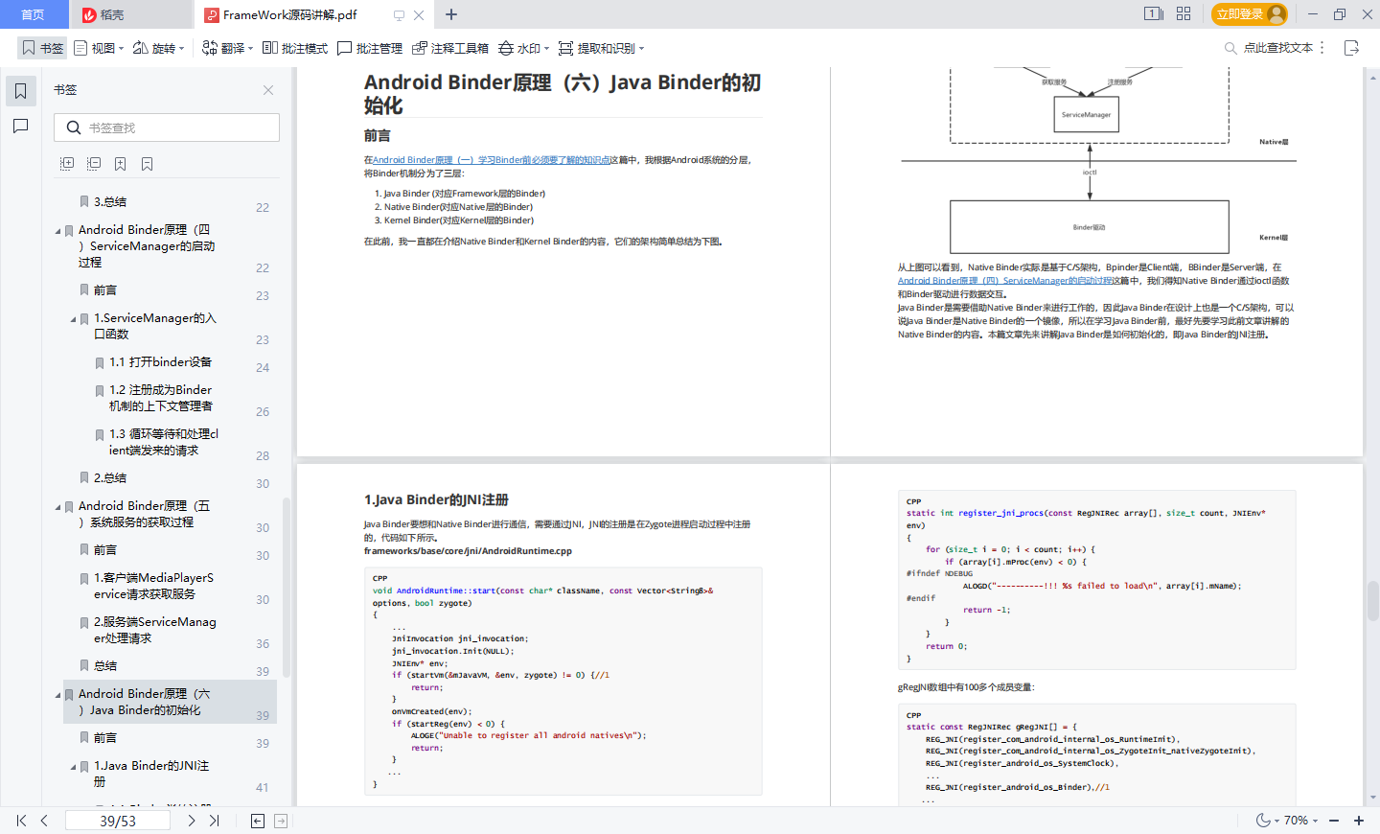The width and height of the screenshot is (1380, 834).
Task: Click the delete bookmark icon
Action: (x=148, y=164)
